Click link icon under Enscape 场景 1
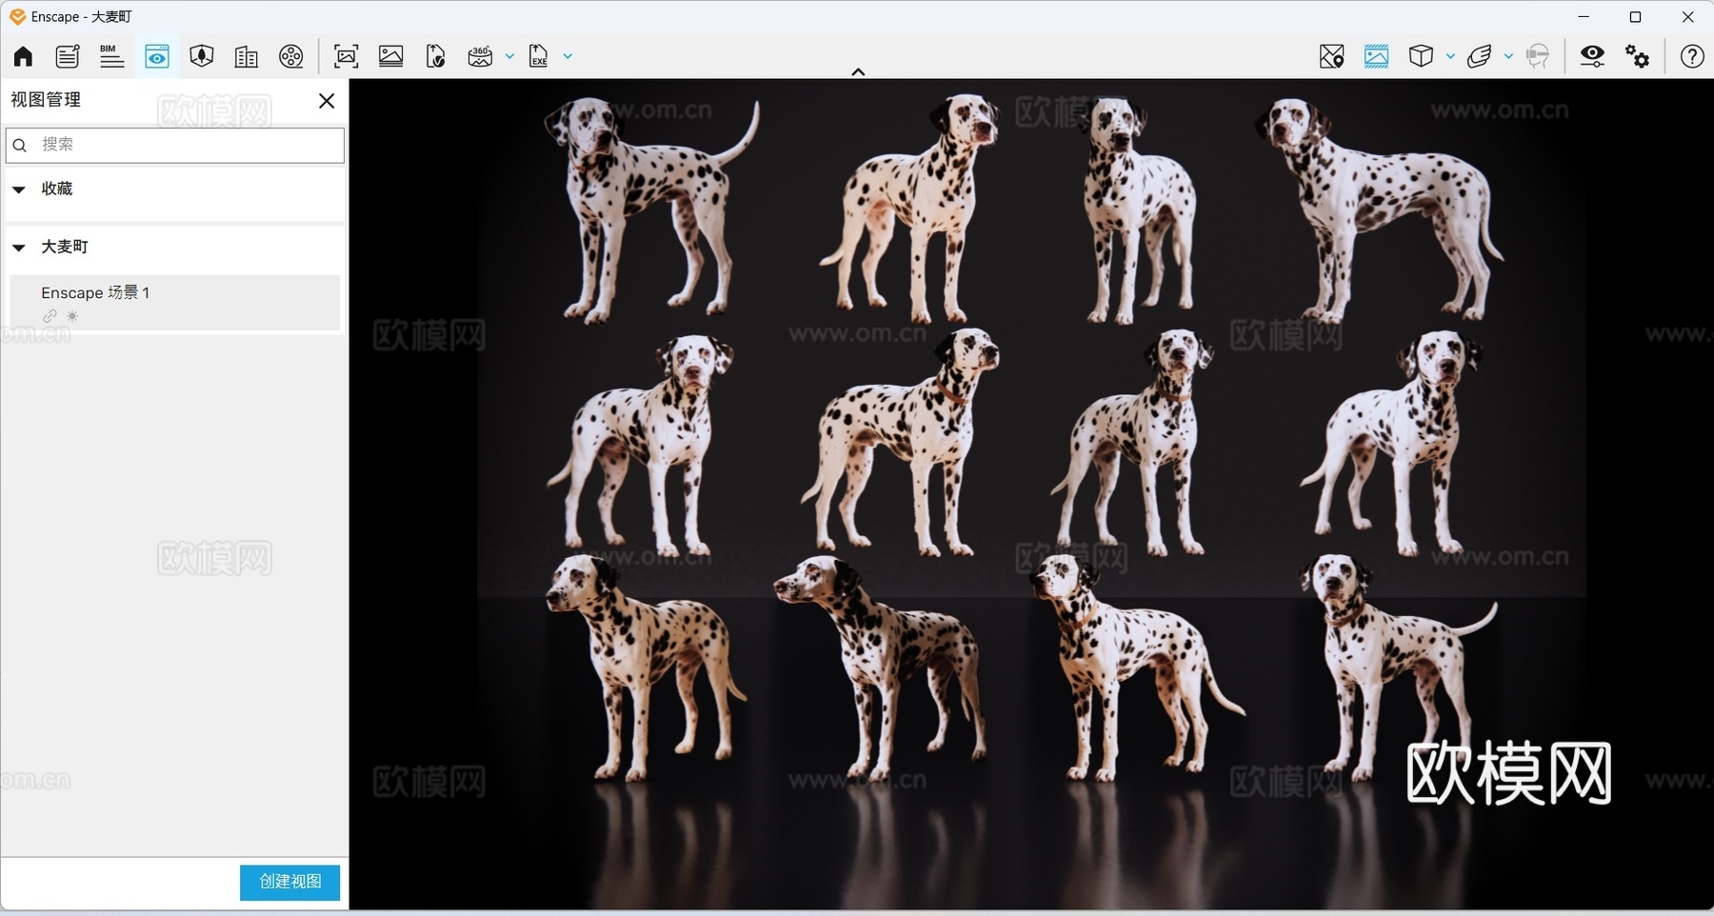 point(50,316)
